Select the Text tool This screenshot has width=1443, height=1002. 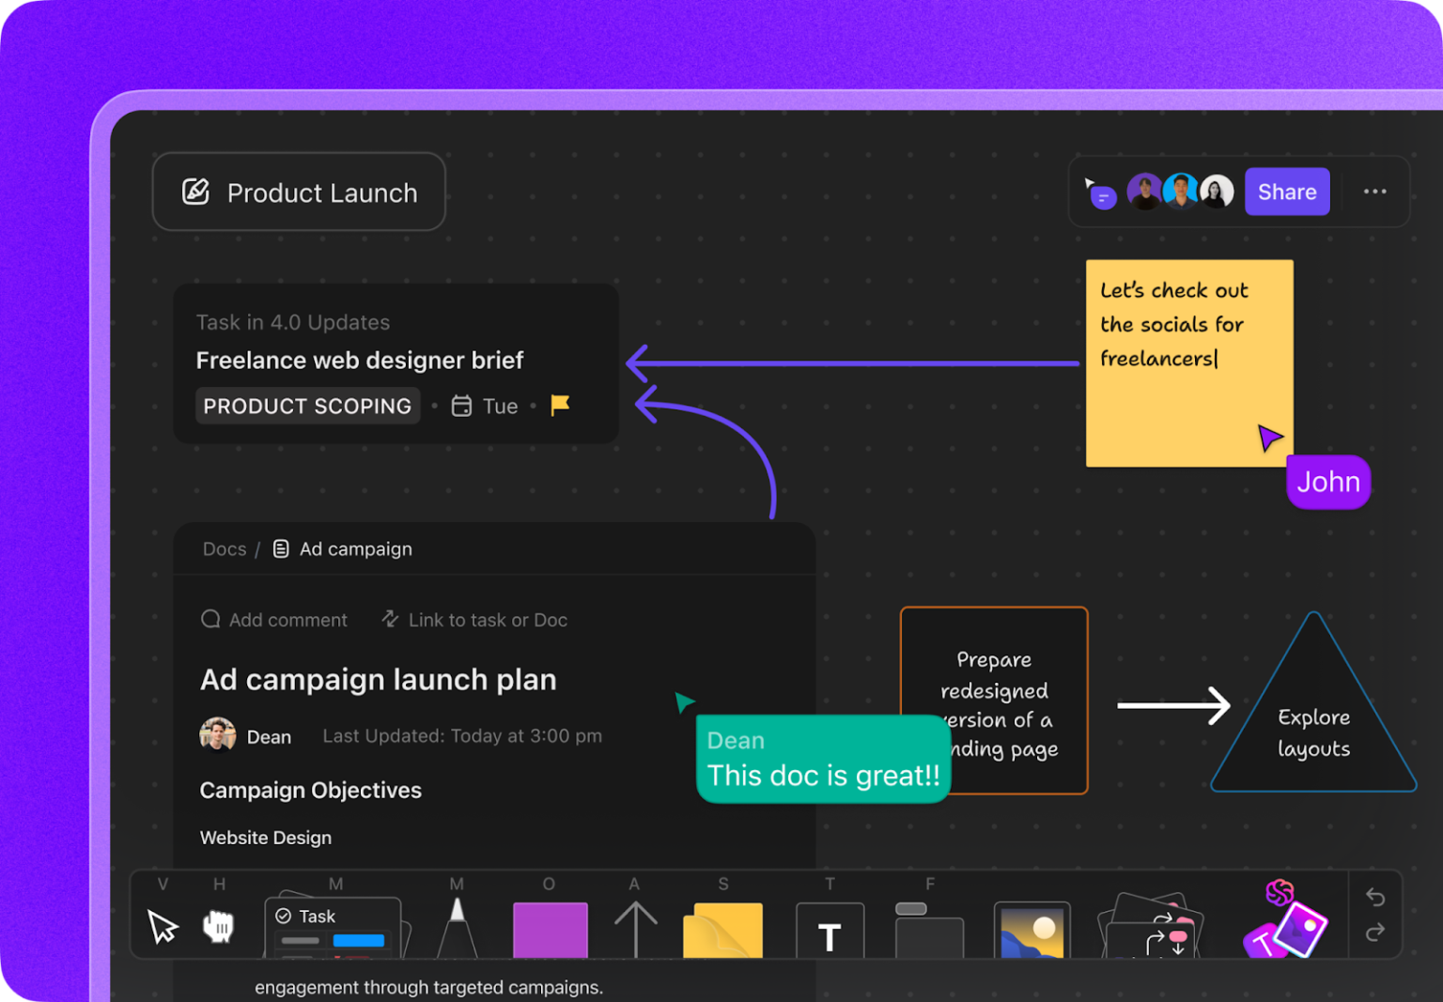pos(830,931)
